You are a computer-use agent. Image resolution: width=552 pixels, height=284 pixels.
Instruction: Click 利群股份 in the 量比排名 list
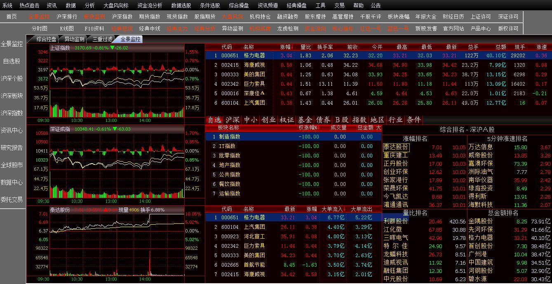click(x=396, y=221)
